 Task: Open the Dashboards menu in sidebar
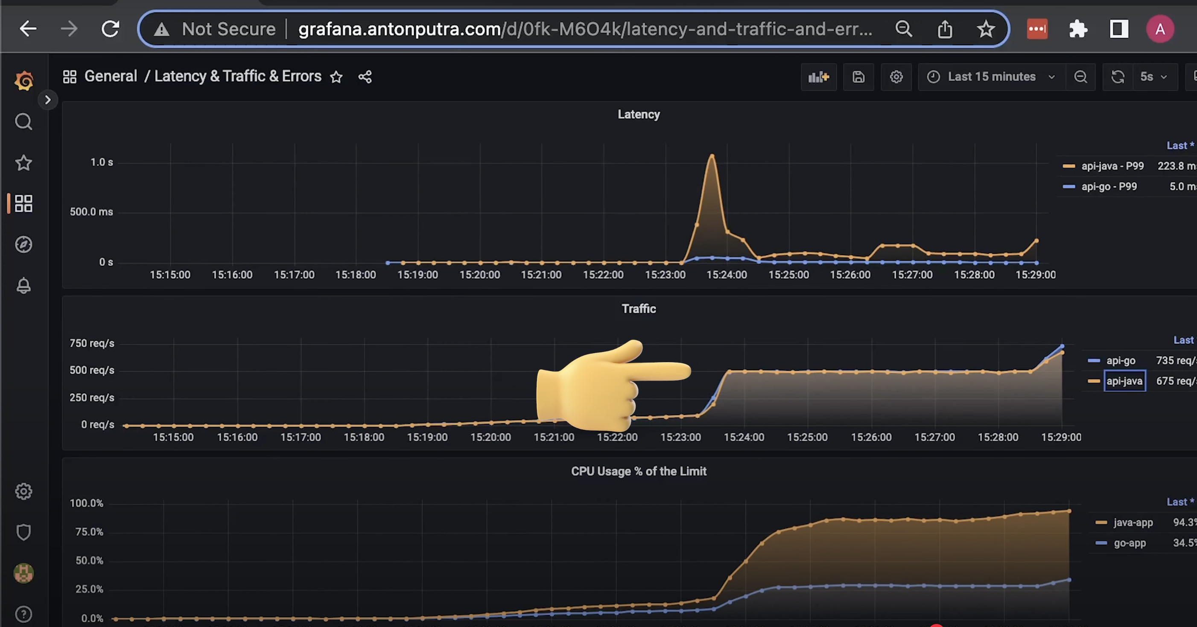[24, 203]
